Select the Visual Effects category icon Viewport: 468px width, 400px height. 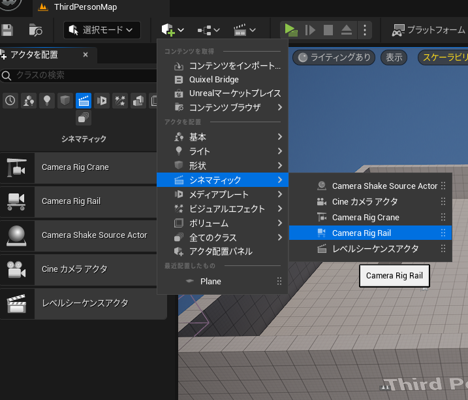120,100
